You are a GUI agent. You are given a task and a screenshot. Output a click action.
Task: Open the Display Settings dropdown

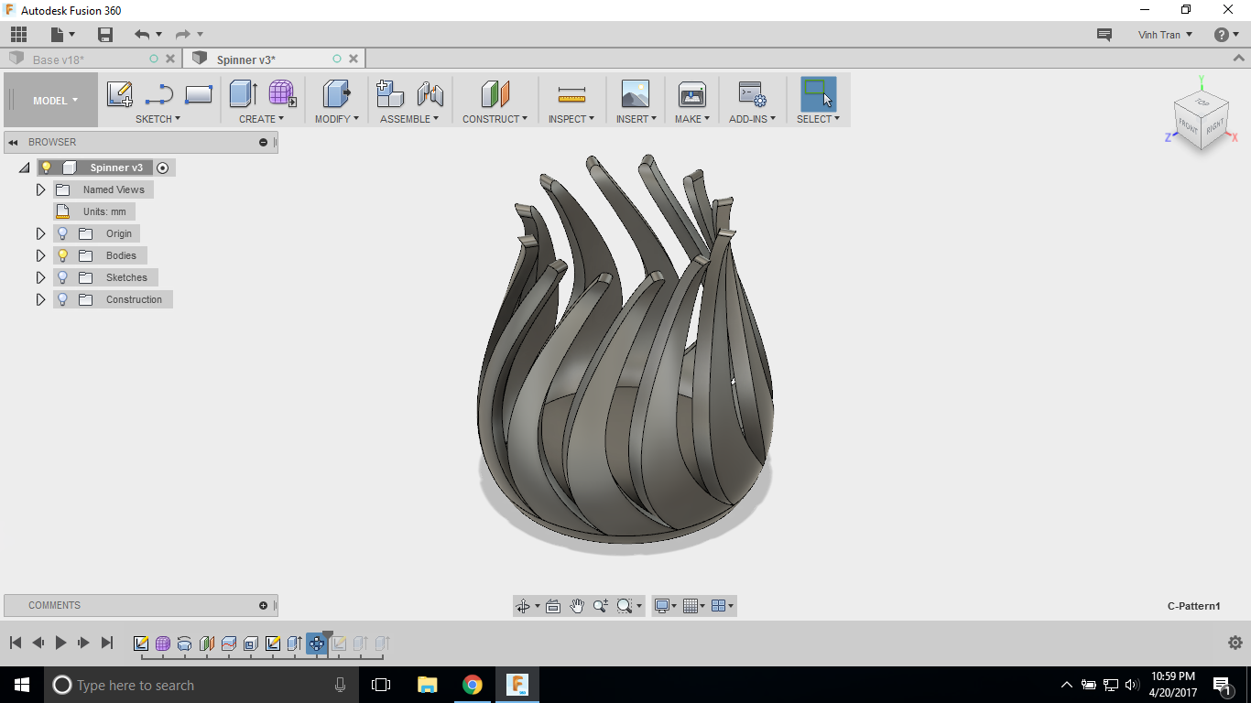(665, 606)
